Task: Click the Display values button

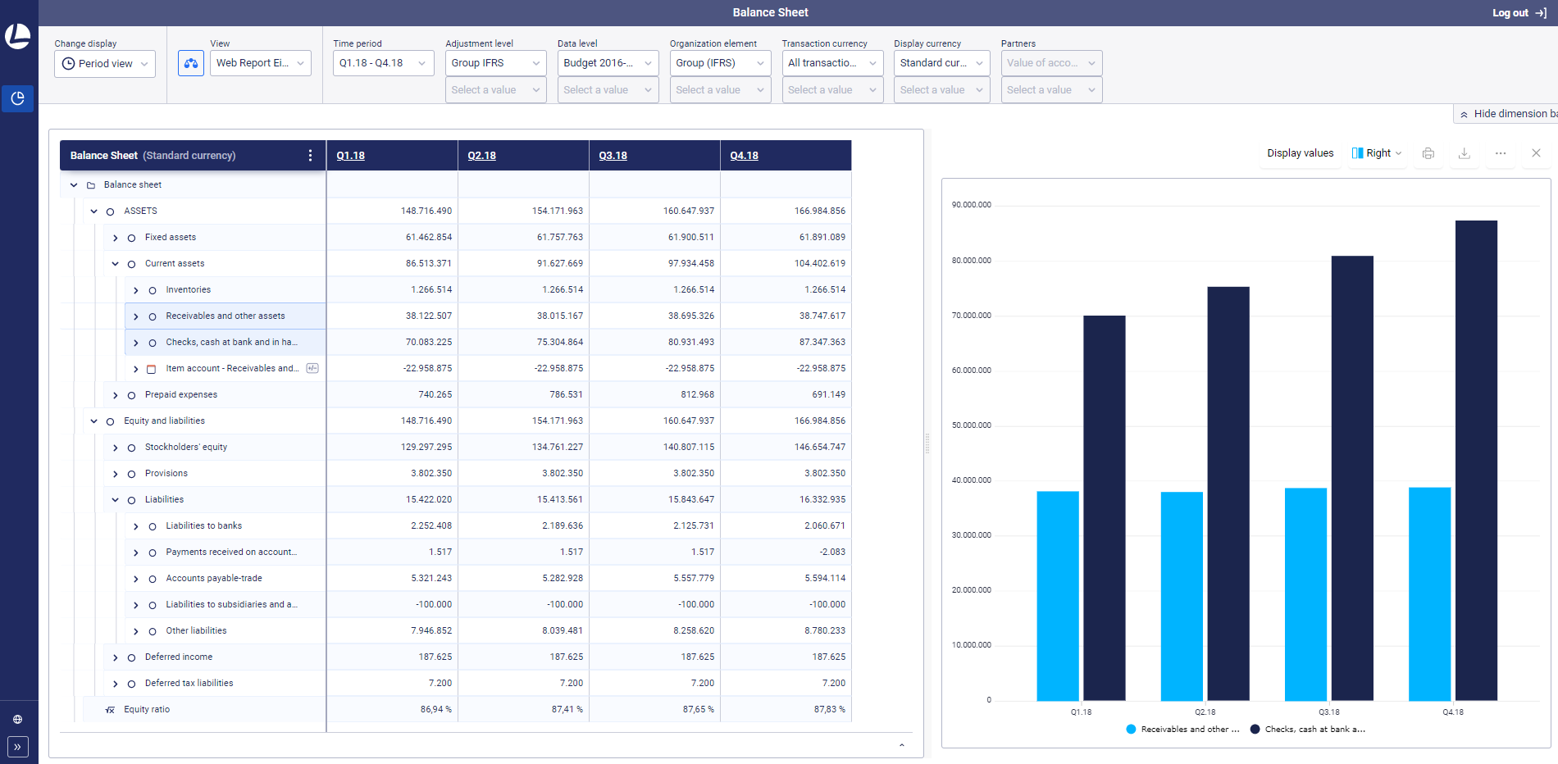Action: pos(1301,153)
